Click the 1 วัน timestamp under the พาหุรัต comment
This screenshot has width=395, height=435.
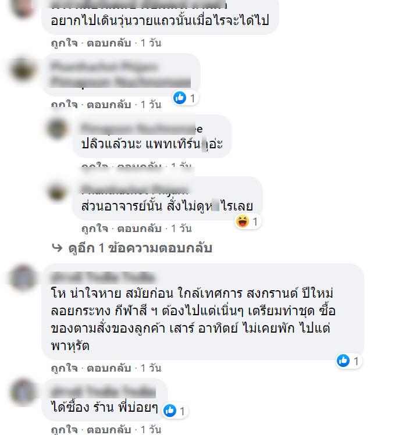[151, 368]
